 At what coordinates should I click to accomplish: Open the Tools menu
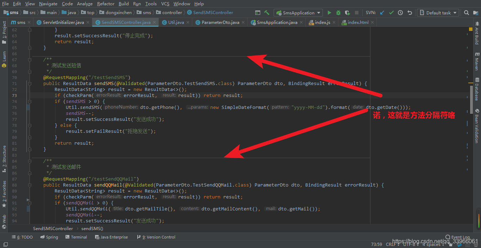pyautogui.click(x=151, y=4)
